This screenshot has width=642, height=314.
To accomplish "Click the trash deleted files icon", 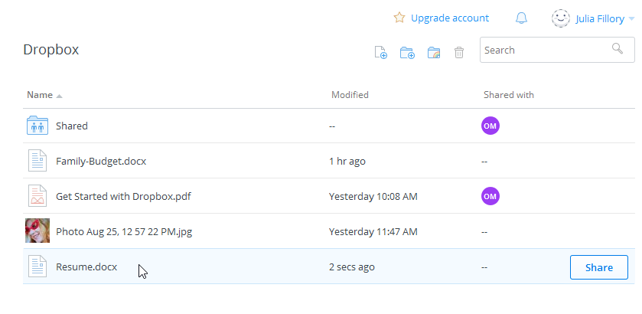I will coord(459,52).
